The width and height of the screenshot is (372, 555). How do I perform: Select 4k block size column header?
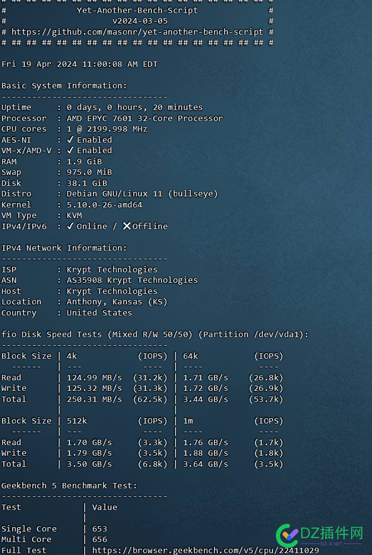click(x=72, y=356)
